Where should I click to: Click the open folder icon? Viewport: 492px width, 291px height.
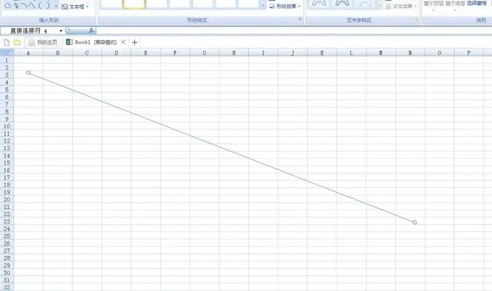[18, 42]
